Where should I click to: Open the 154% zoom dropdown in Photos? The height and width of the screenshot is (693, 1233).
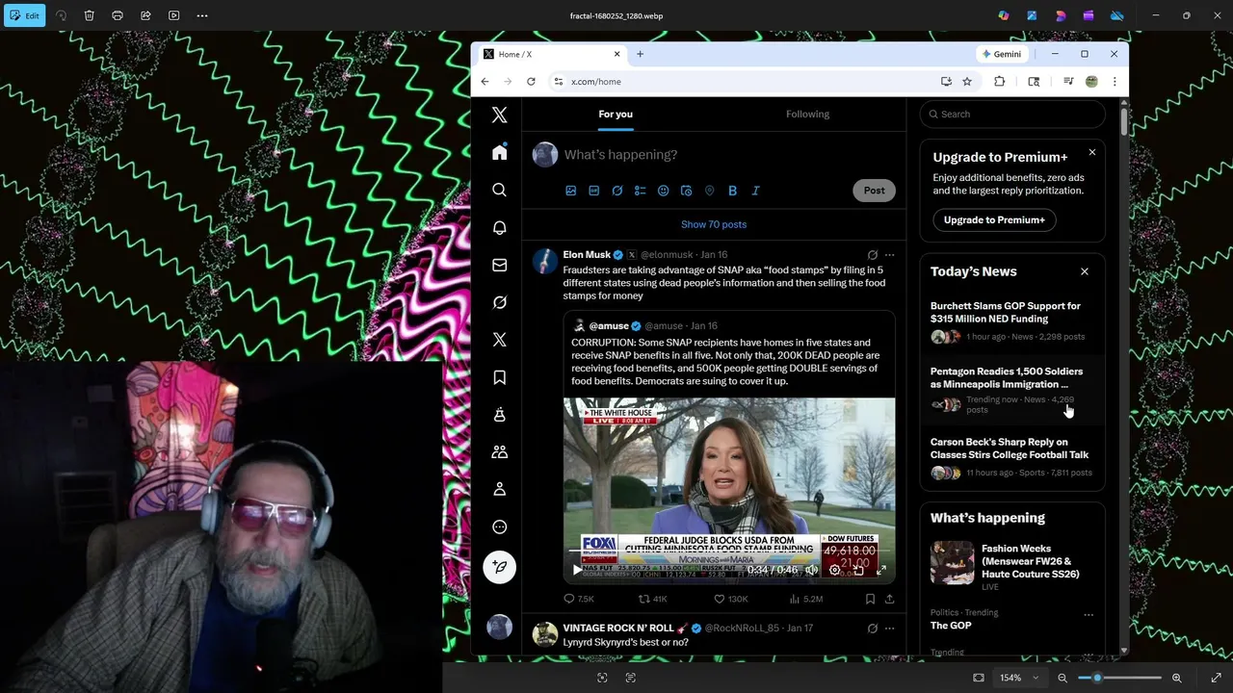click(x=1019, y=678)
